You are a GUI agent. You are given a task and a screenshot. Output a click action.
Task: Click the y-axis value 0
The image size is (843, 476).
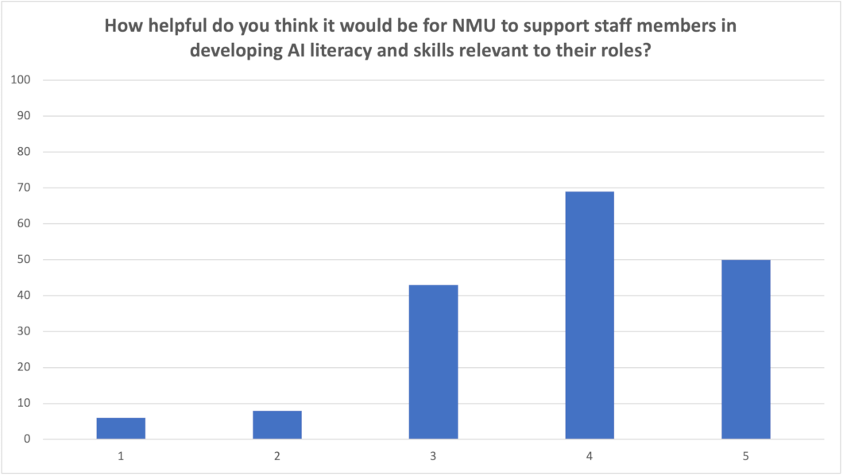[26, 439]
